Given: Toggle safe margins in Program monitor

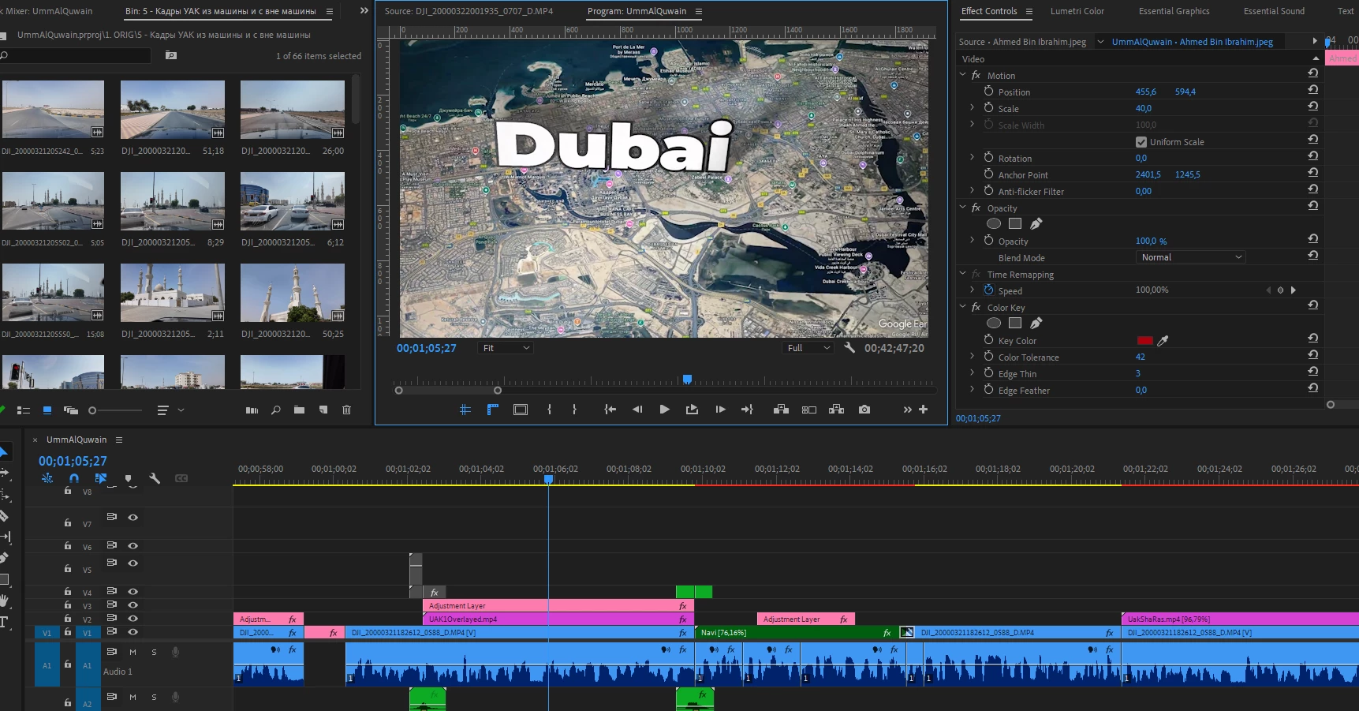Looking at the screenshot, I should [x=521, y=410].
